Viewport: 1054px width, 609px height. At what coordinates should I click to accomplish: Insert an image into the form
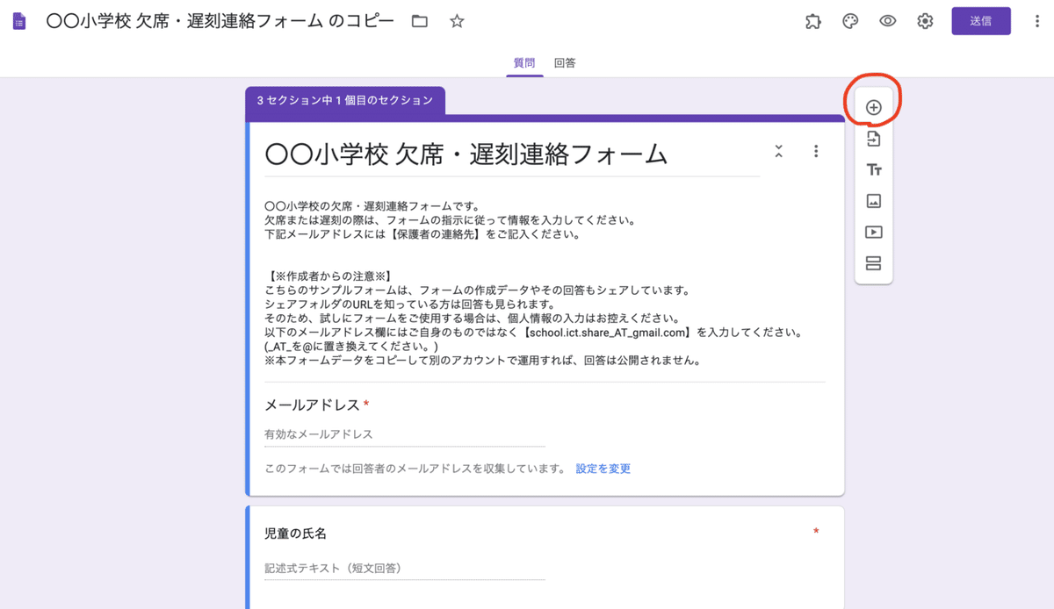[873, 201]
